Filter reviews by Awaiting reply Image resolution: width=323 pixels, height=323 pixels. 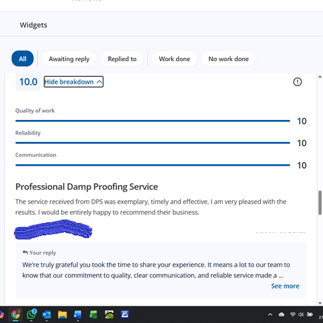tap(69, 59)
